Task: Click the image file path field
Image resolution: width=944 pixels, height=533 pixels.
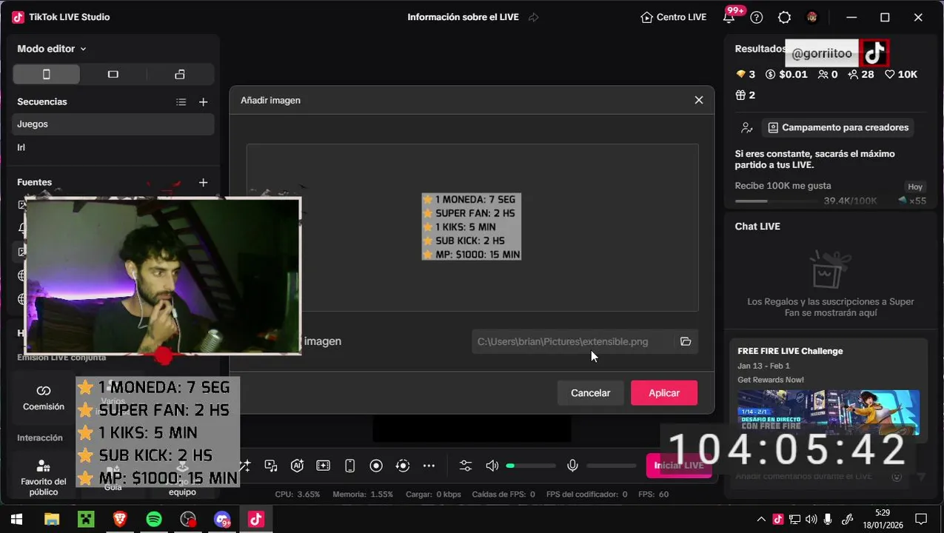Action: pyautogui.click(x=572, y=341)
